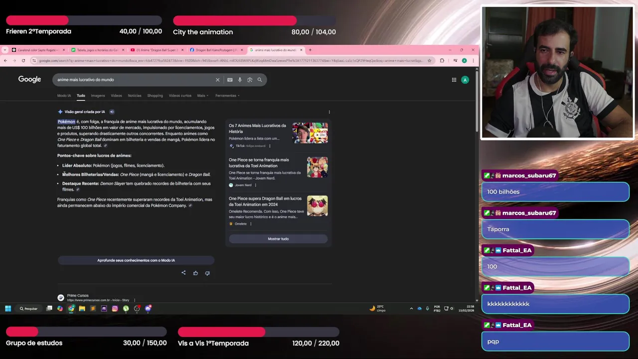Open the Prime Cursos search result
Viewport: 638px width, 359px height.
click(x=78, y=296)
